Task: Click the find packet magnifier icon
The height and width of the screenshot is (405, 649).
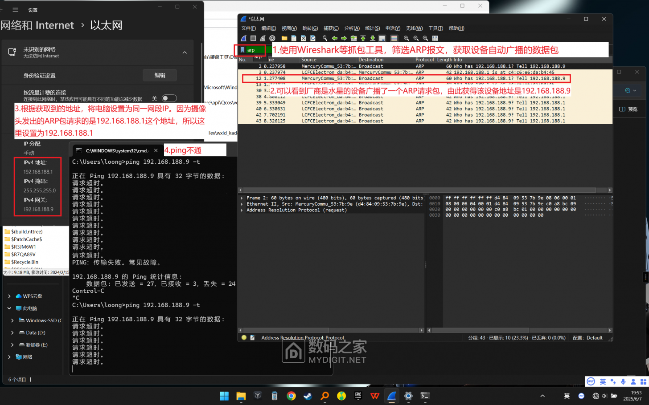Action: (x=325, y=38)
